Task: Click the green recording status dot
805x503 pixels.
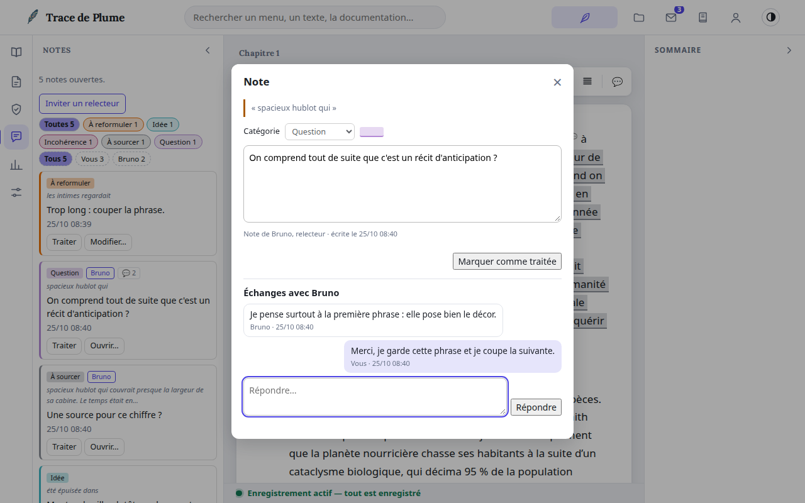Action: 239,494
